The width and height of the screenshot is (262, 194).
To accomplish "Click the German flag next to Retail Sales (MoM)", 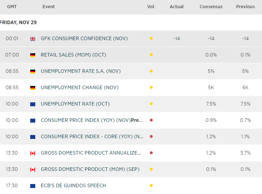I will [x=33, y=55].
